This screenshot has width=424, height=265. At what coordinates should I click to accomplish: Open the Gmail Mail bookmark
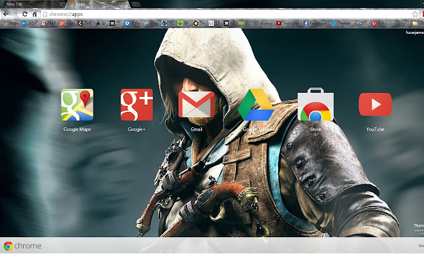click(48, 23)
